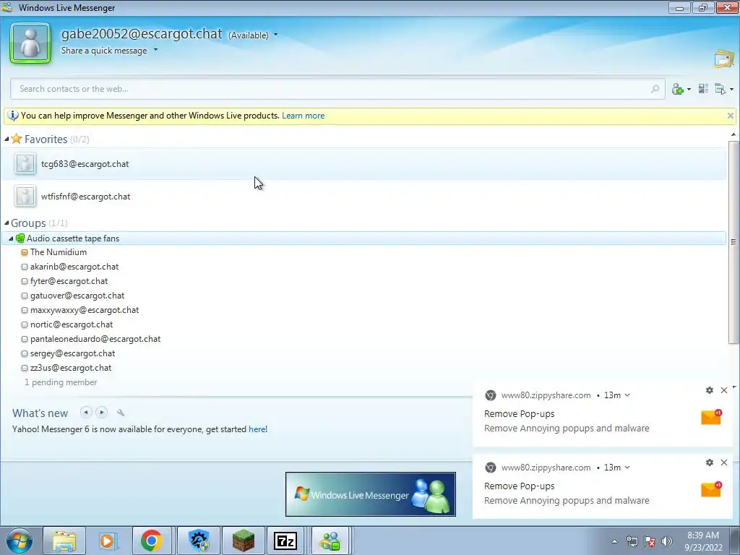Select fyter@escargot.chat
Screen dimensions: 740x555
pos(69,281)
